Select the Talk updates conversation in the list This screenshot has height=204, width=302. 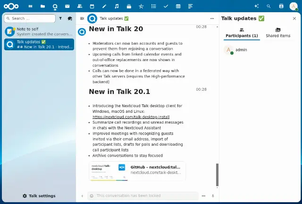[x=39, y=44]
